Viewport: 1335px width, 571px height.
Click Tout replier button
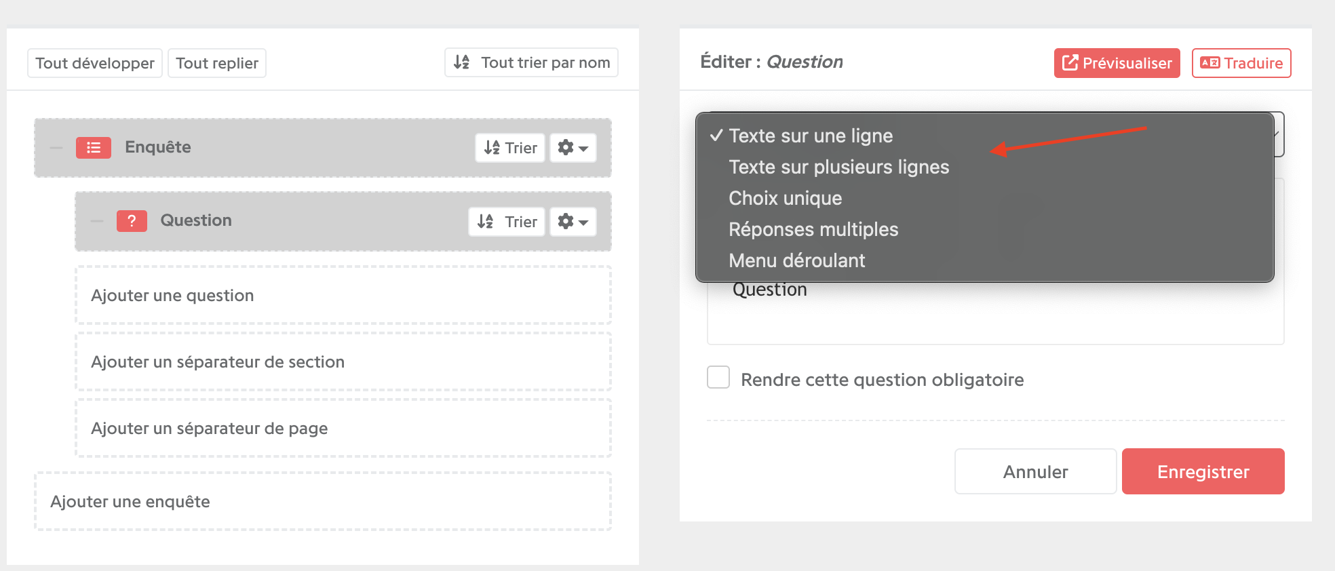tap(217, 63)
